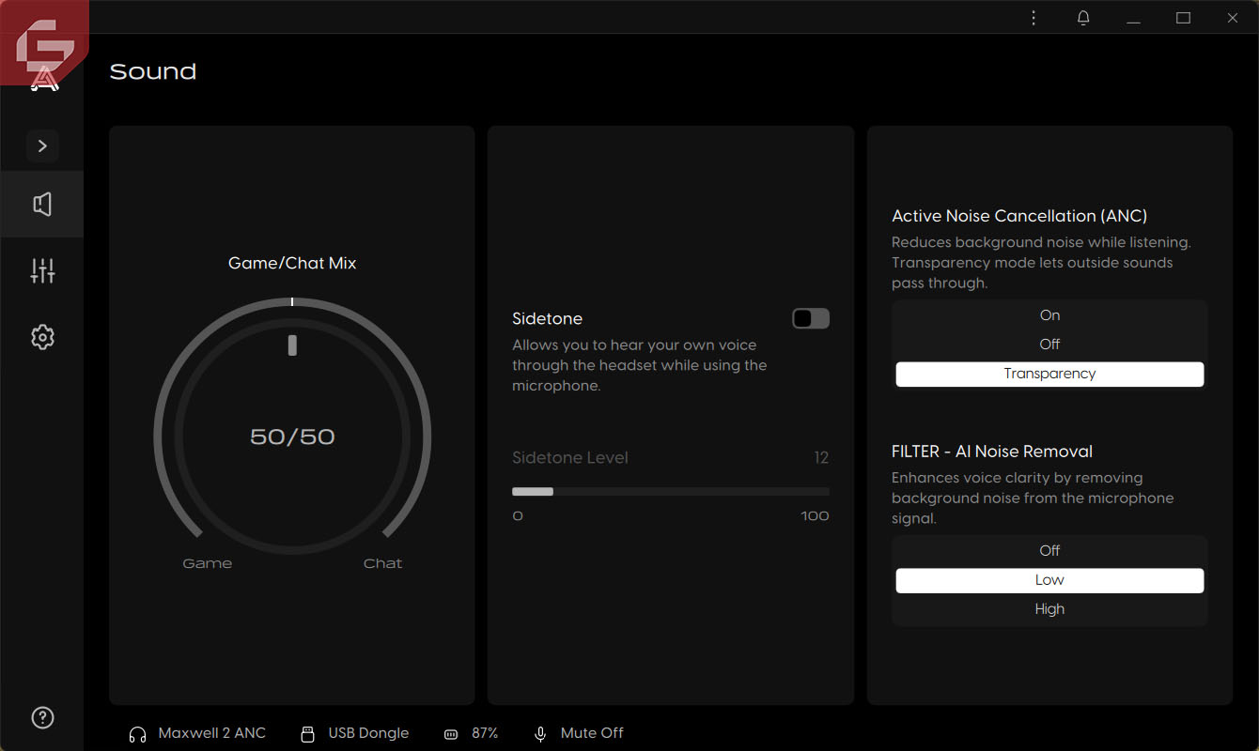Image resolution: width=1259 pixels, height=751 pixels.
Task: Click the Mute Off status text
Action: pyautogui.click(x=592, y=733)
